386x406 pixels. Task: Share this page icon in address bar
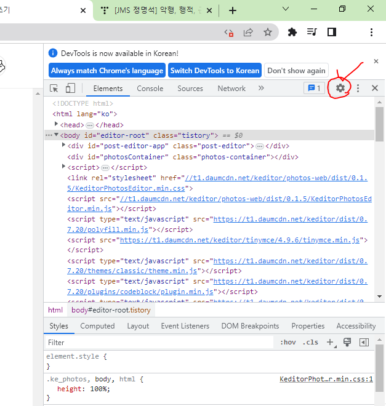[248, 33]
